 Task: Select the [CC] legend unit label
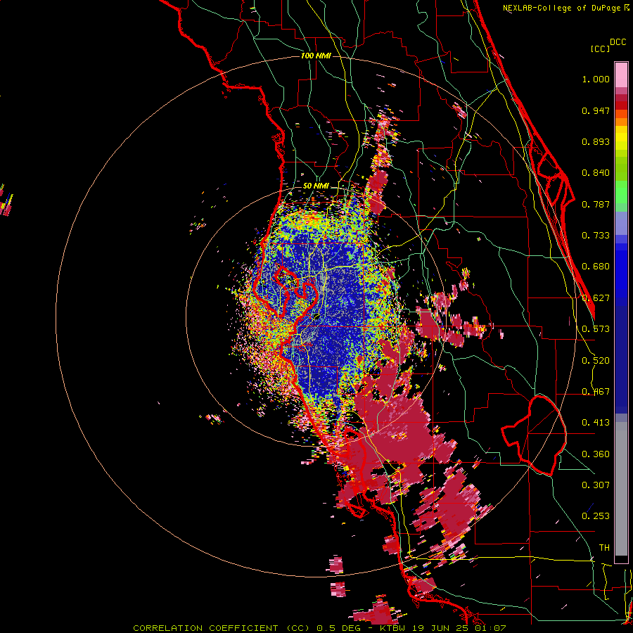tap(600, 49)
